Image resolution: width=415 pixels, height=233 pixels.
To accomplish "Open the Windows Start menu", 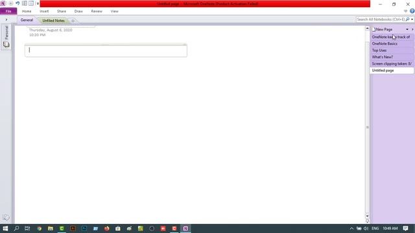I will [5, 228].
